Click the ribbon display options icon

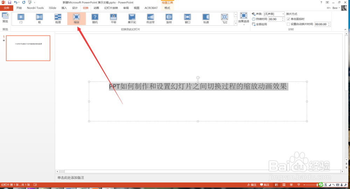coord(327,2)
